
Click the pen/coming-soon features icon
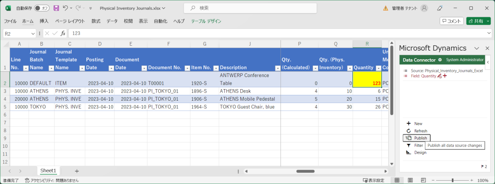click(x=439, y=8)
